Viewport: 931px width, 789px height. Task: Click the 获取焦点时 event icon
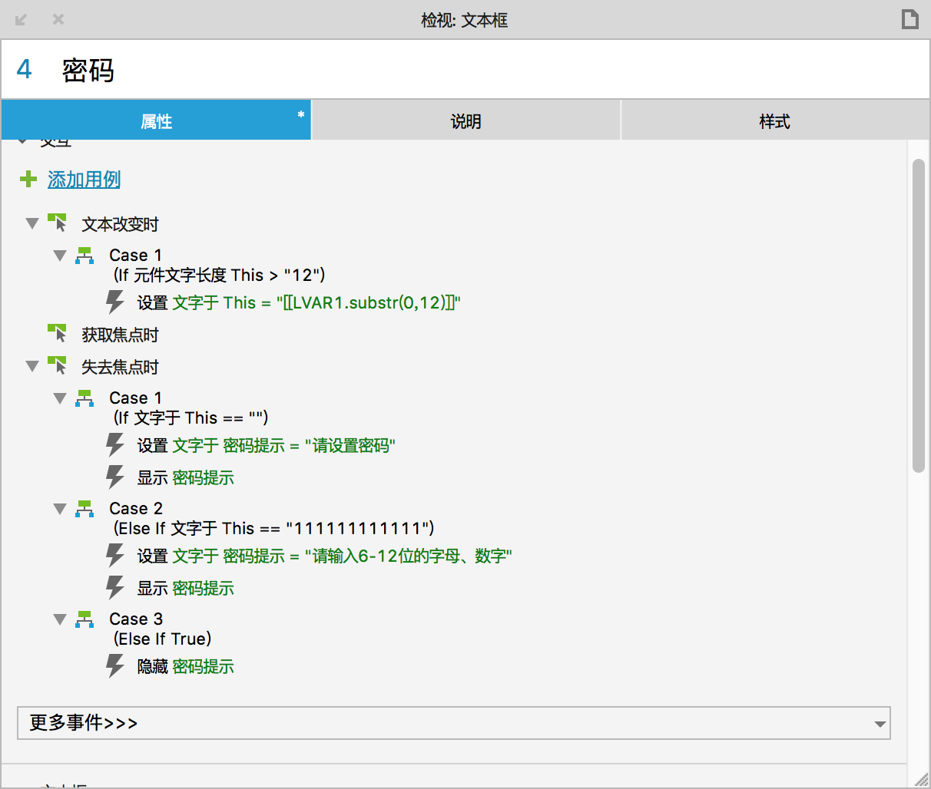[58, 334]
